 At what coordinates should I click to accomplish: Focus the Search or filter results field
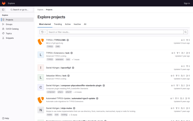(x=115, y=32)
